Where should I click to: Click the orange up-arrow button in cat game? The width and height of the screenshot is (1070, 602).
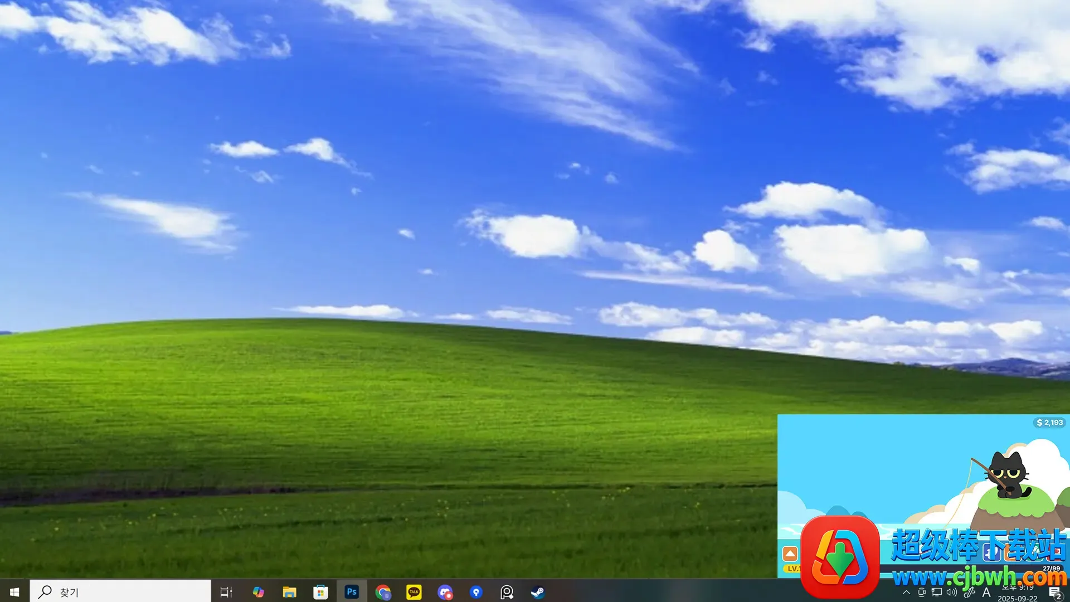[790, 554]
